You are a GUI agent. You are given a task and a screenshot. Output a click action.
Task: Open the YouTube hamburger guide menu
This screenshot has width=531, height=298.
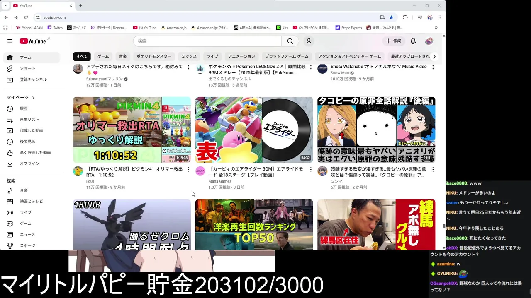pyautogui.click(x=10, y=41)
